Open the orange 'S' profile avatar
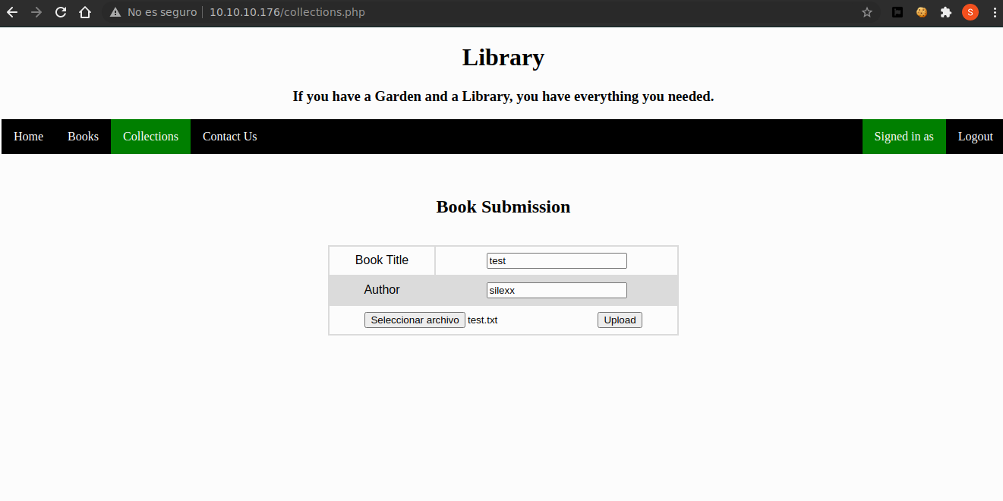 click(x=970, y=12)
